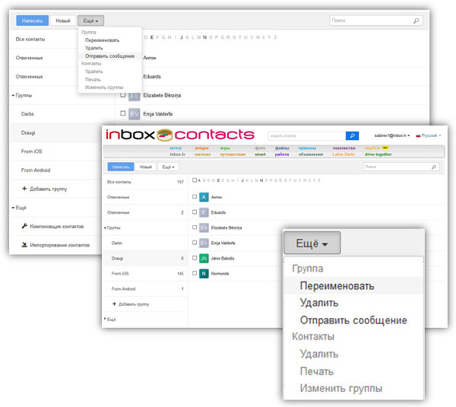Click Elizabete Bērziņa's EB avatar in inbox contacts window
This screenshot has height=407, width=456.
coord(204,227)
